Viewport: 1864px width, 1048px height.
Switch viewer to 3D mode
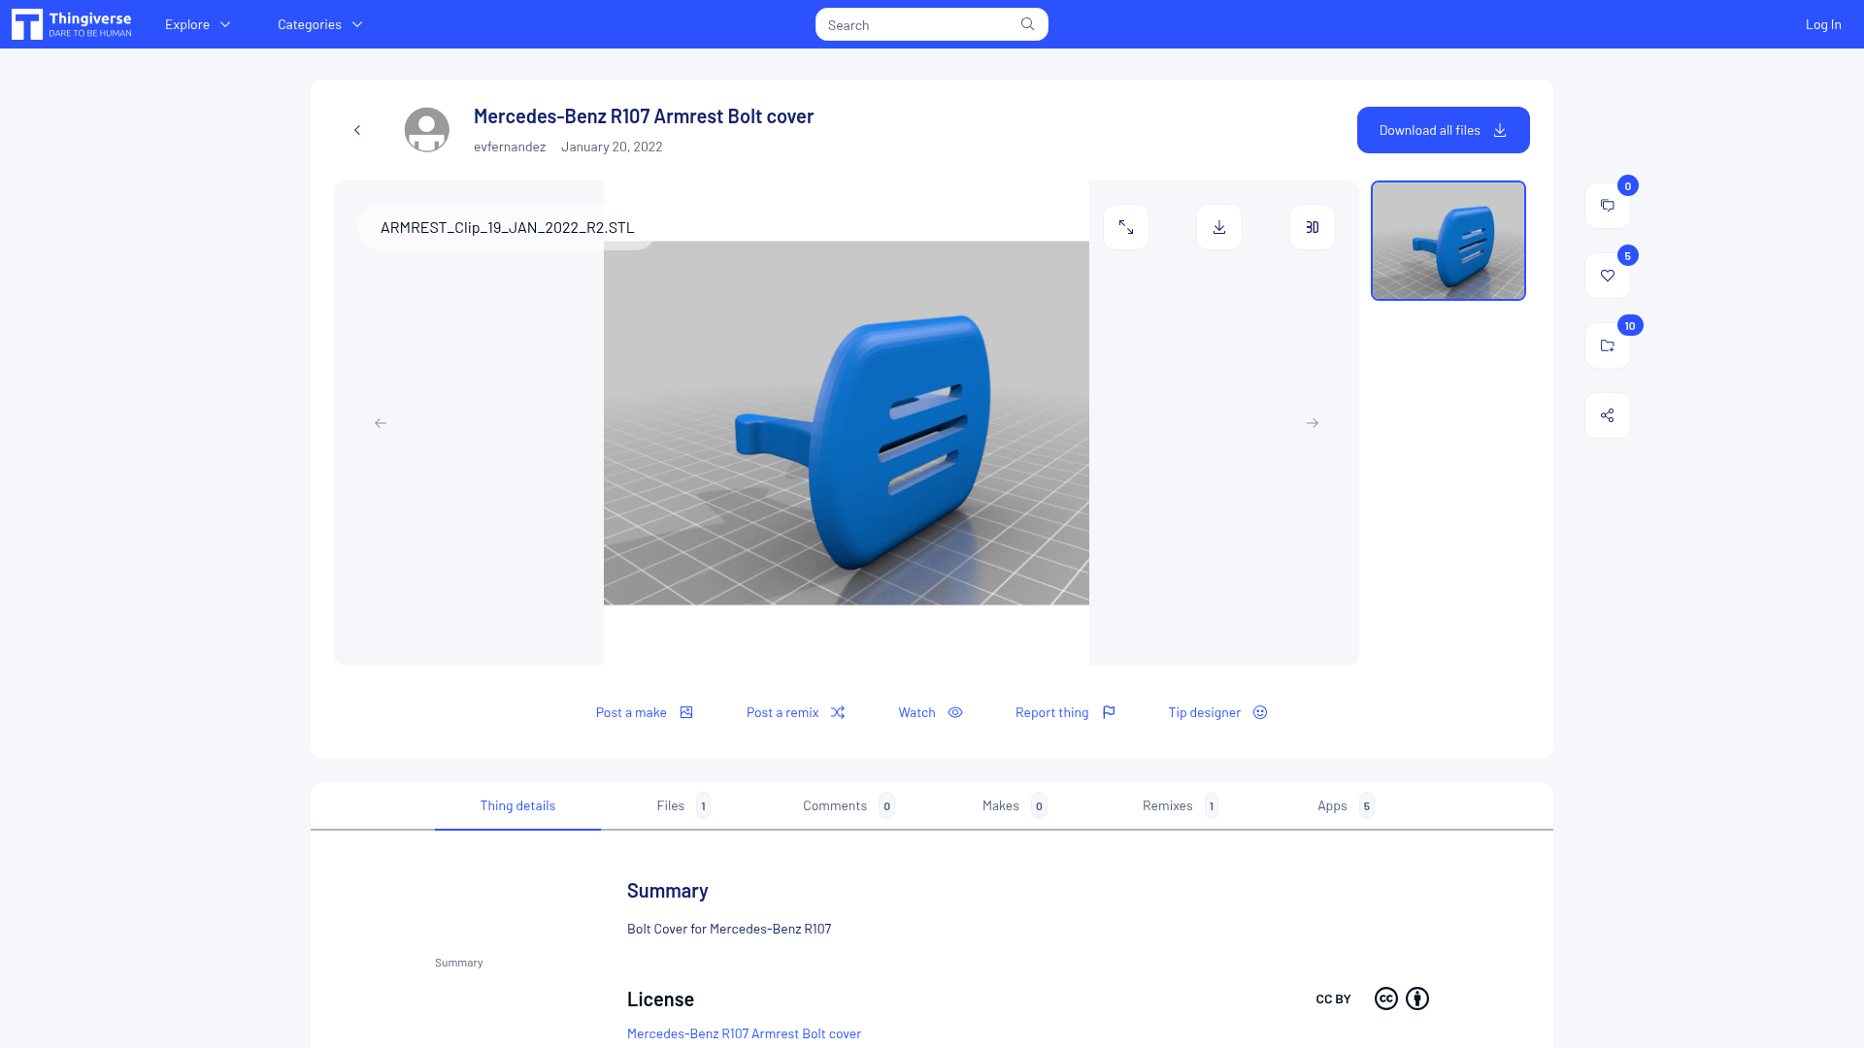point(1313,227)
